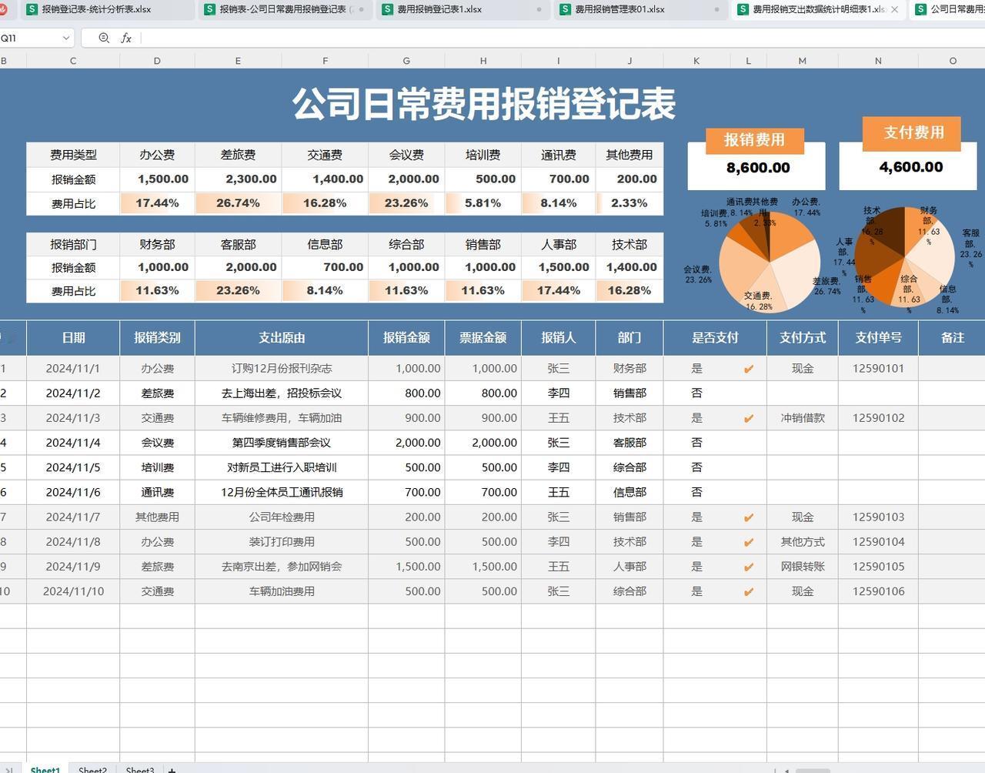Click the 支付费用 orange label
Screen dimensions: 985x773
(913, 132)
